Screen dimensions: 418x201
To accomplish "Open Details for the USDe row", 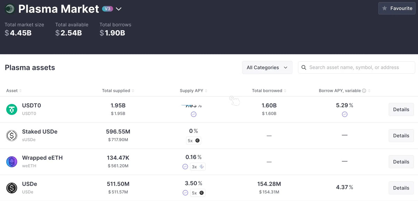I will pyautogui.click(x=401, y=187).
